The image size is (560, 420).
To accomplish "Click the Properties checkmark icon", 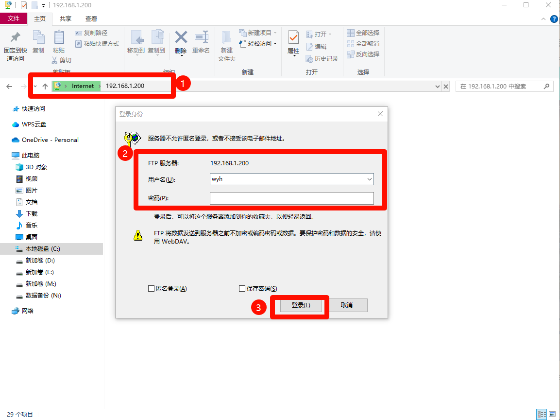I will point(293,37).
